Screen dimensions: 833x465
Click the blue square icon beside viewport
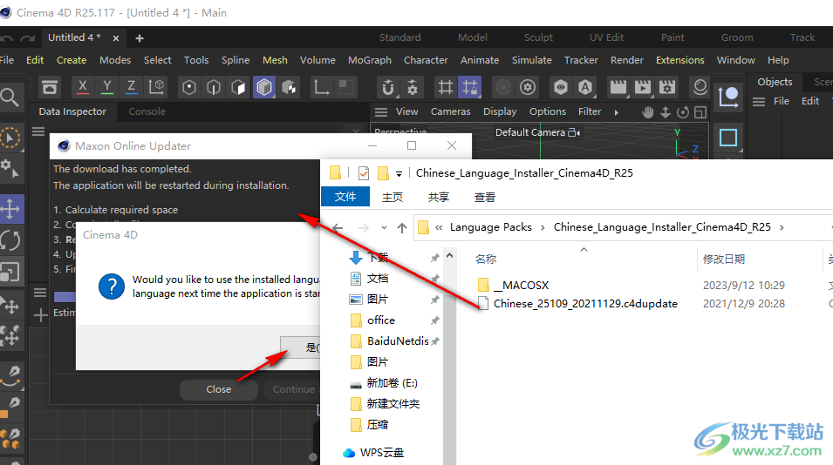[x=728, y=138]
